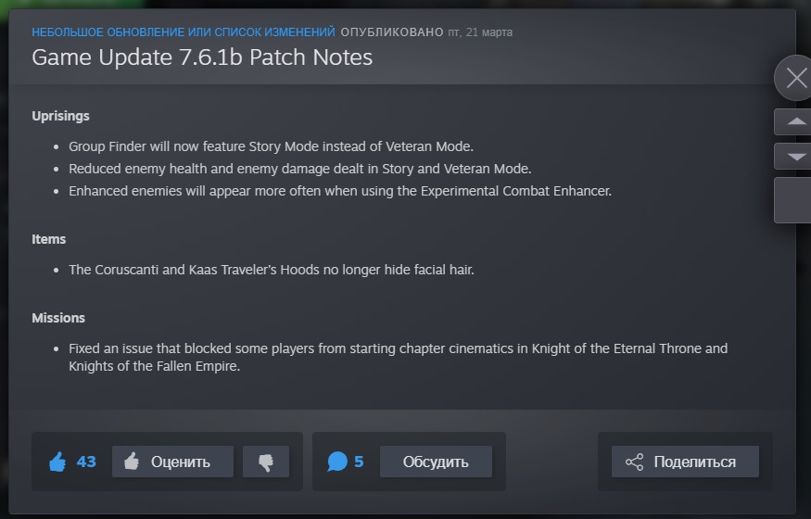This screenshot has height=519, width=811.
Task: Click the comment count 5
Action: coord(359,462)
